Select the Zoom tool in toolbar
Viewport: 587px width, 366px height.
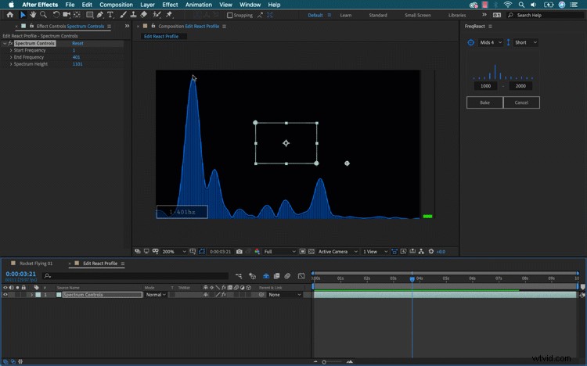pos(43,15)
